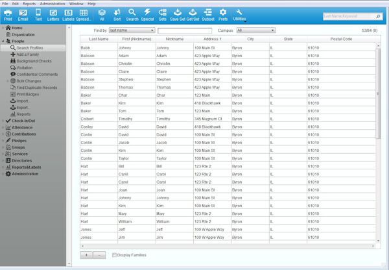389x270 pixels.
Task: Open the Reports menu
Action: click(x=29, y=4)
